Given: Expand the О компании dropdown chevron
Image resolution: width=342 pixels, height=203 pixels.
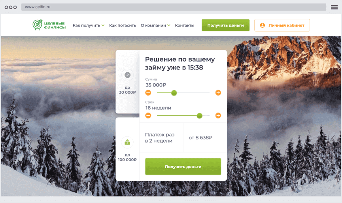Looking at the screenshot, I should [x=169, y=25].
